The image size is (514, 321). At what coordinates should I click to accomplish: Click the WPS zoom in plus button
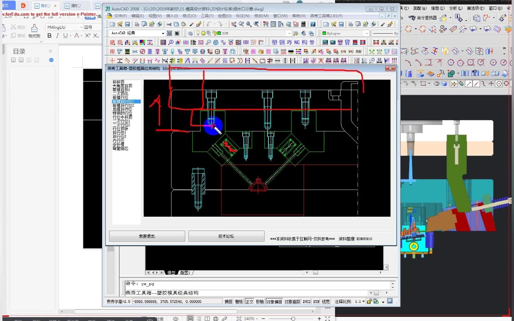[319, 319]
